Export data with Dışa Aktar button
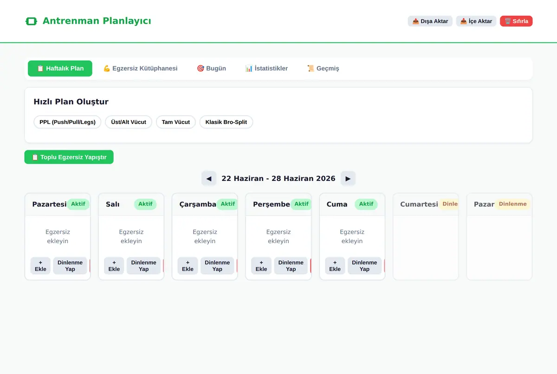 [x=430, y=21]
